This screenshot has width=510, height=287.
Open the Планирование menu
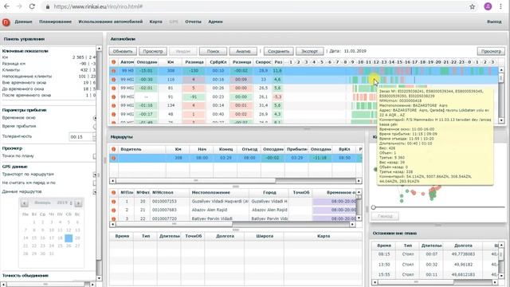coord(55,22)
